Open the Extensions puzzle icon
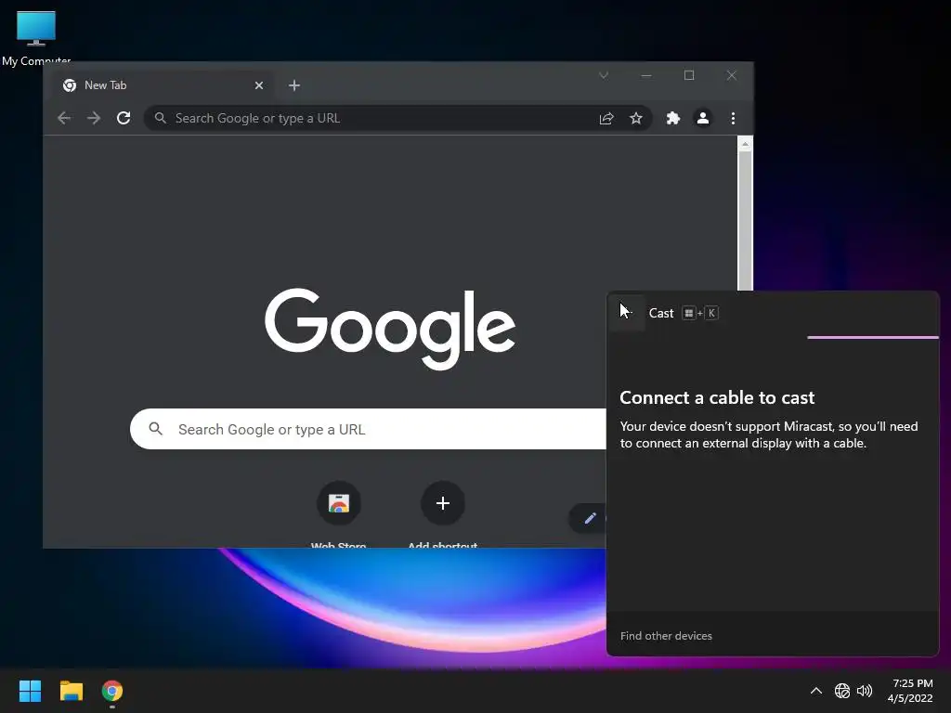951x713 pixels. (672, 118)
